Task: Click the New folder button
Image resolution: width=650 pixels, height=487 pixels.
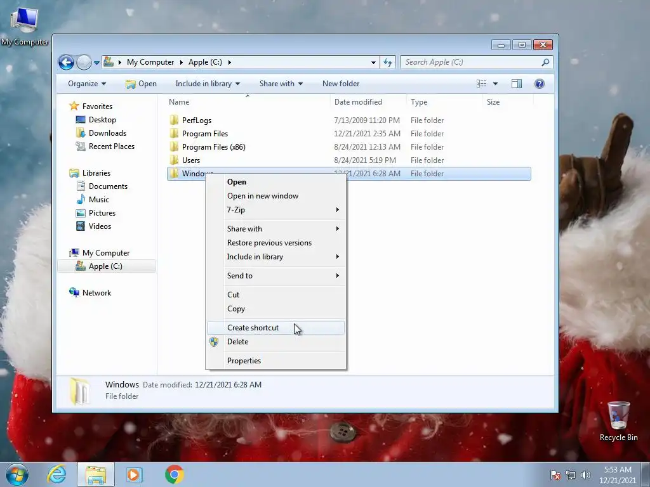Action: point(341,84)
